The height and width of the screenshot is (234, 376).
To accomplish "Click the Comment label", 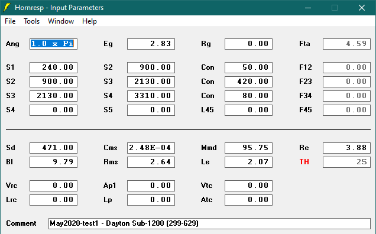I will coord(21,223).
